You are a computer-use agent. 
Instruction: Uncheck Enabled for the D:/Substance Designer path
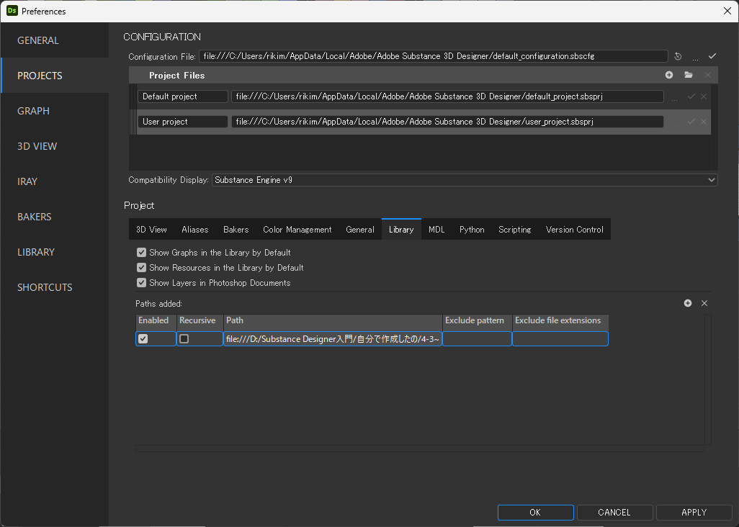(143, 338)
